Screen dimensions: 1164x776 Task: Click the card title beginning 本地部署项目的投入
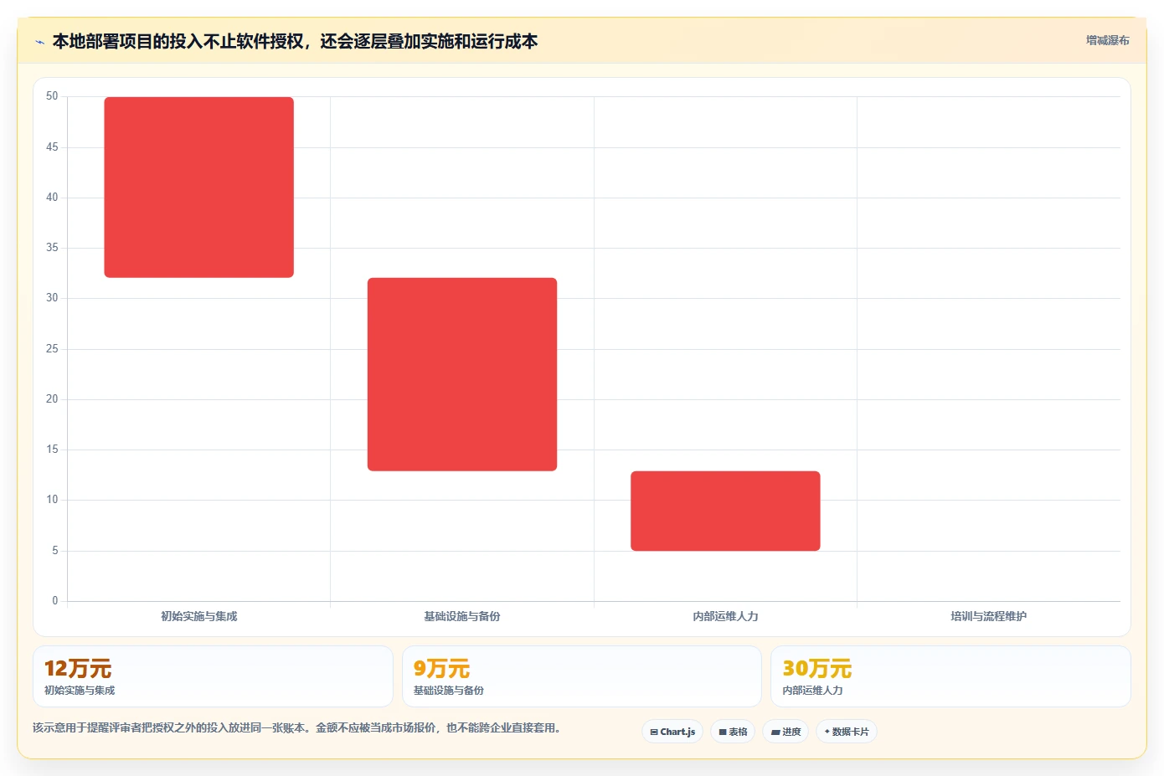point(295,41)
